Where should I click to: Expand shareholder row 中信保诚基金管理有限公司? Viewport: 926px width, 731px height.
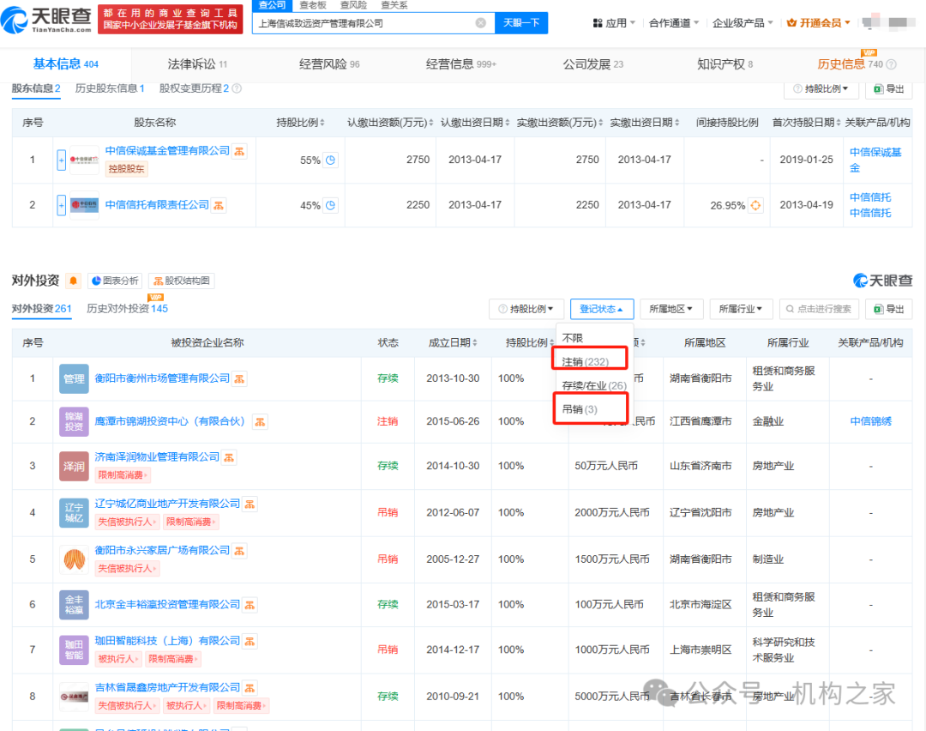pyautogui.click(x=62, y=160)
